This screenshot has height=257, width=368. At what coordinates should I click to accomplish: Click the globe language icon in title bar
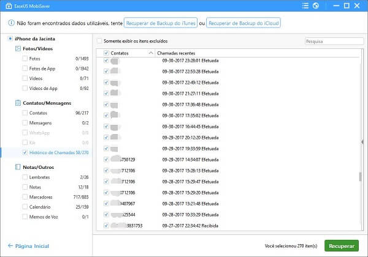point(315,7)
